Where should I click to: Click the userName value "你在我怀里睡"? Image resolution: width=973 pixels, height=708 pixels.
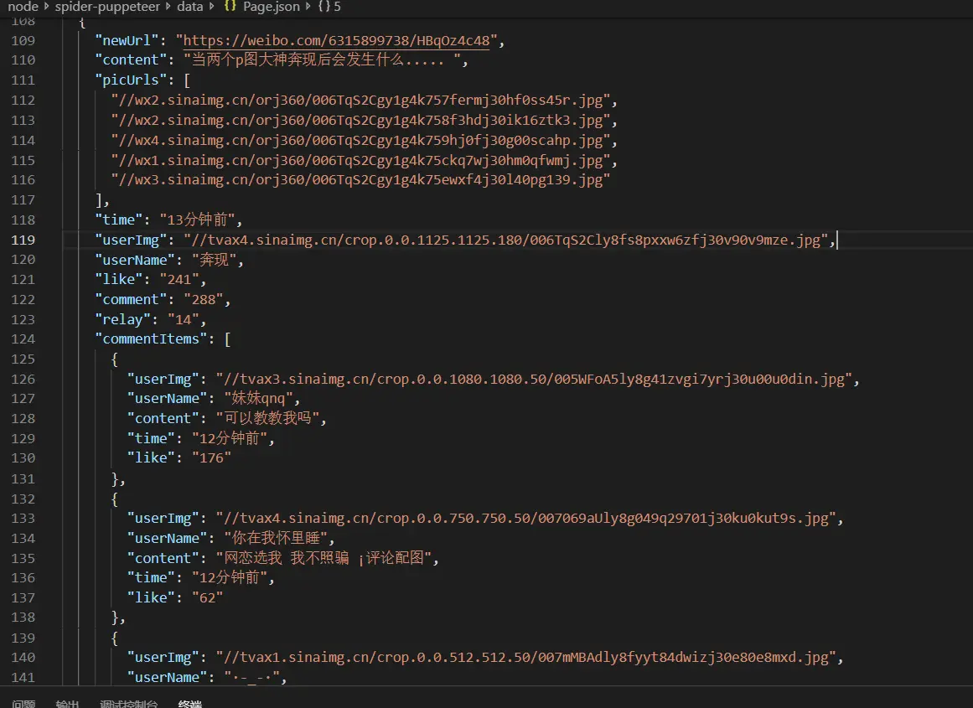pos(276,538)
